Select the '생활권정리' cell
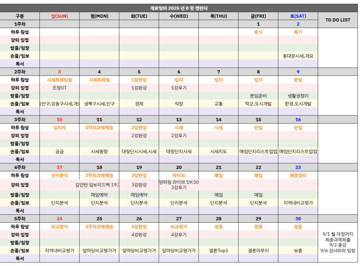 coord(298,96)
